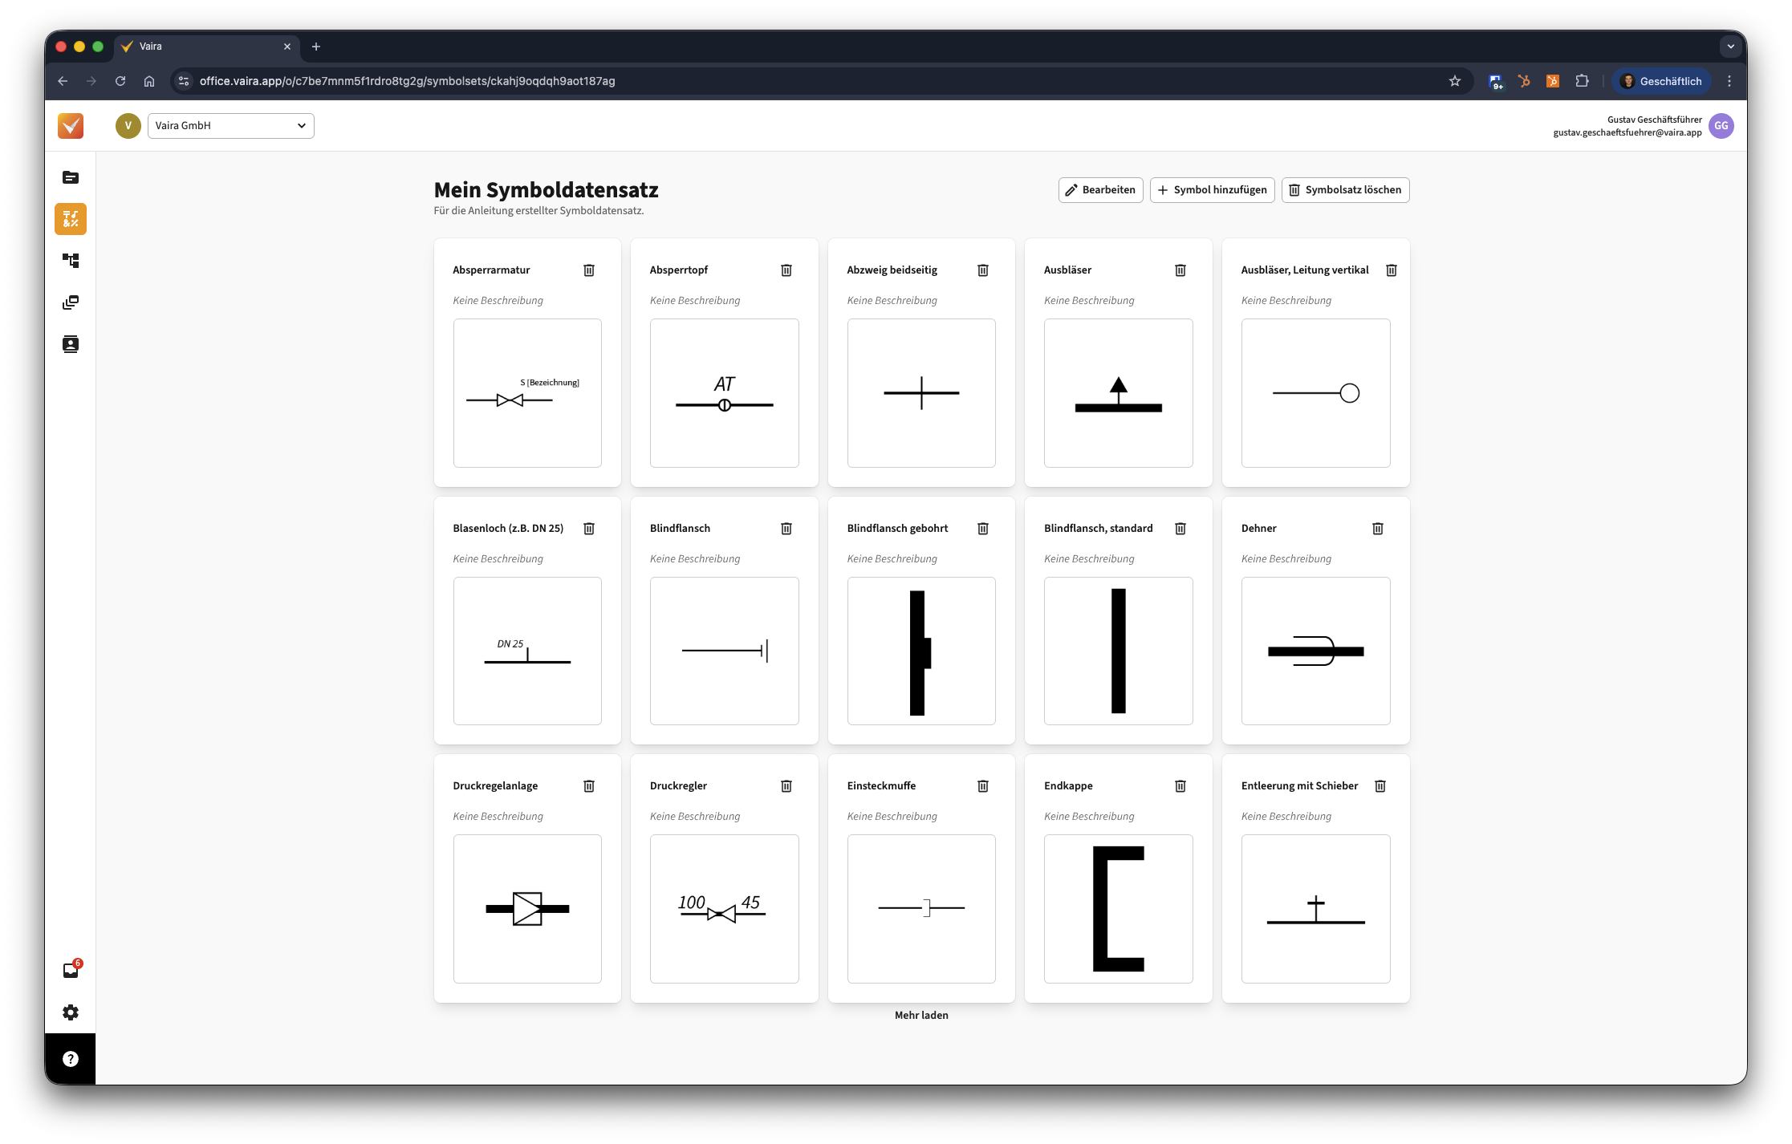Open the contacts sidebar icon
The width and height of the screenshot is (1792, 1144).
point(71,344)
